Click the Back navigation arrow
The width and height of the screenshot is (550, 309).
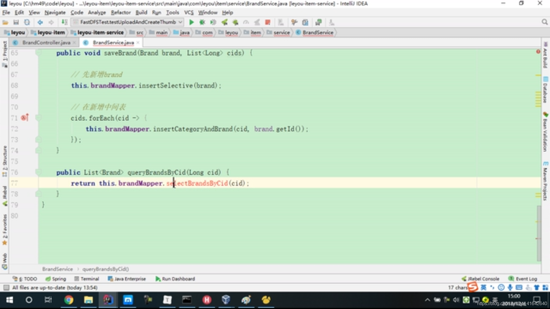coord(40,22)
